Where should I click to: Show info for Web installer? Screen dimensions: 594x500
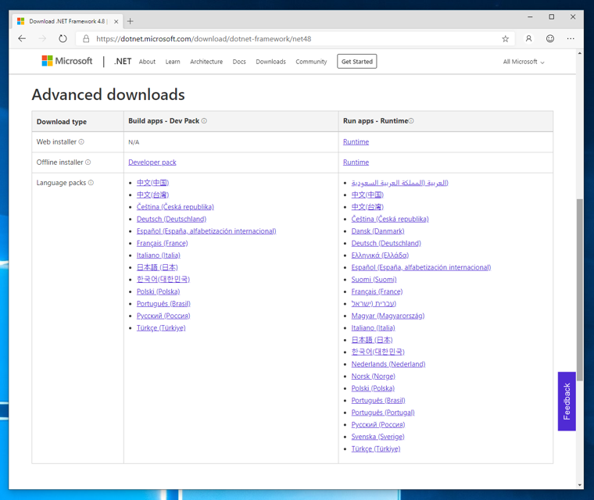[x=81, y=141]
